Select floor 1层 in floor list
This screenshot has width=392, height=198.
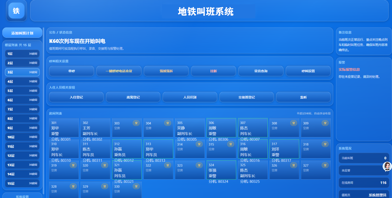click(x=22, y=53)
